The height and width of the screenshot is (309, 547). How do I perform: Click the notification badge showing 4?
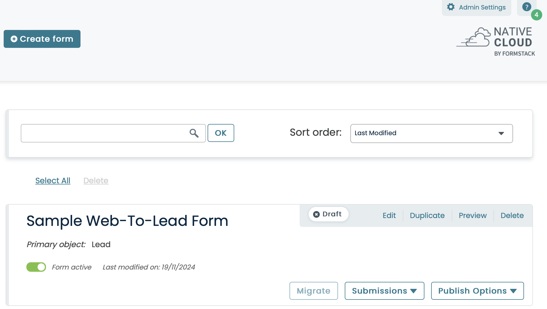tap(536, 15)
